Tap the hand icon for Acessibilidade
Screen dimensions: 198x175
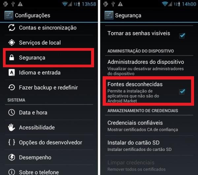tap(12, 128)
